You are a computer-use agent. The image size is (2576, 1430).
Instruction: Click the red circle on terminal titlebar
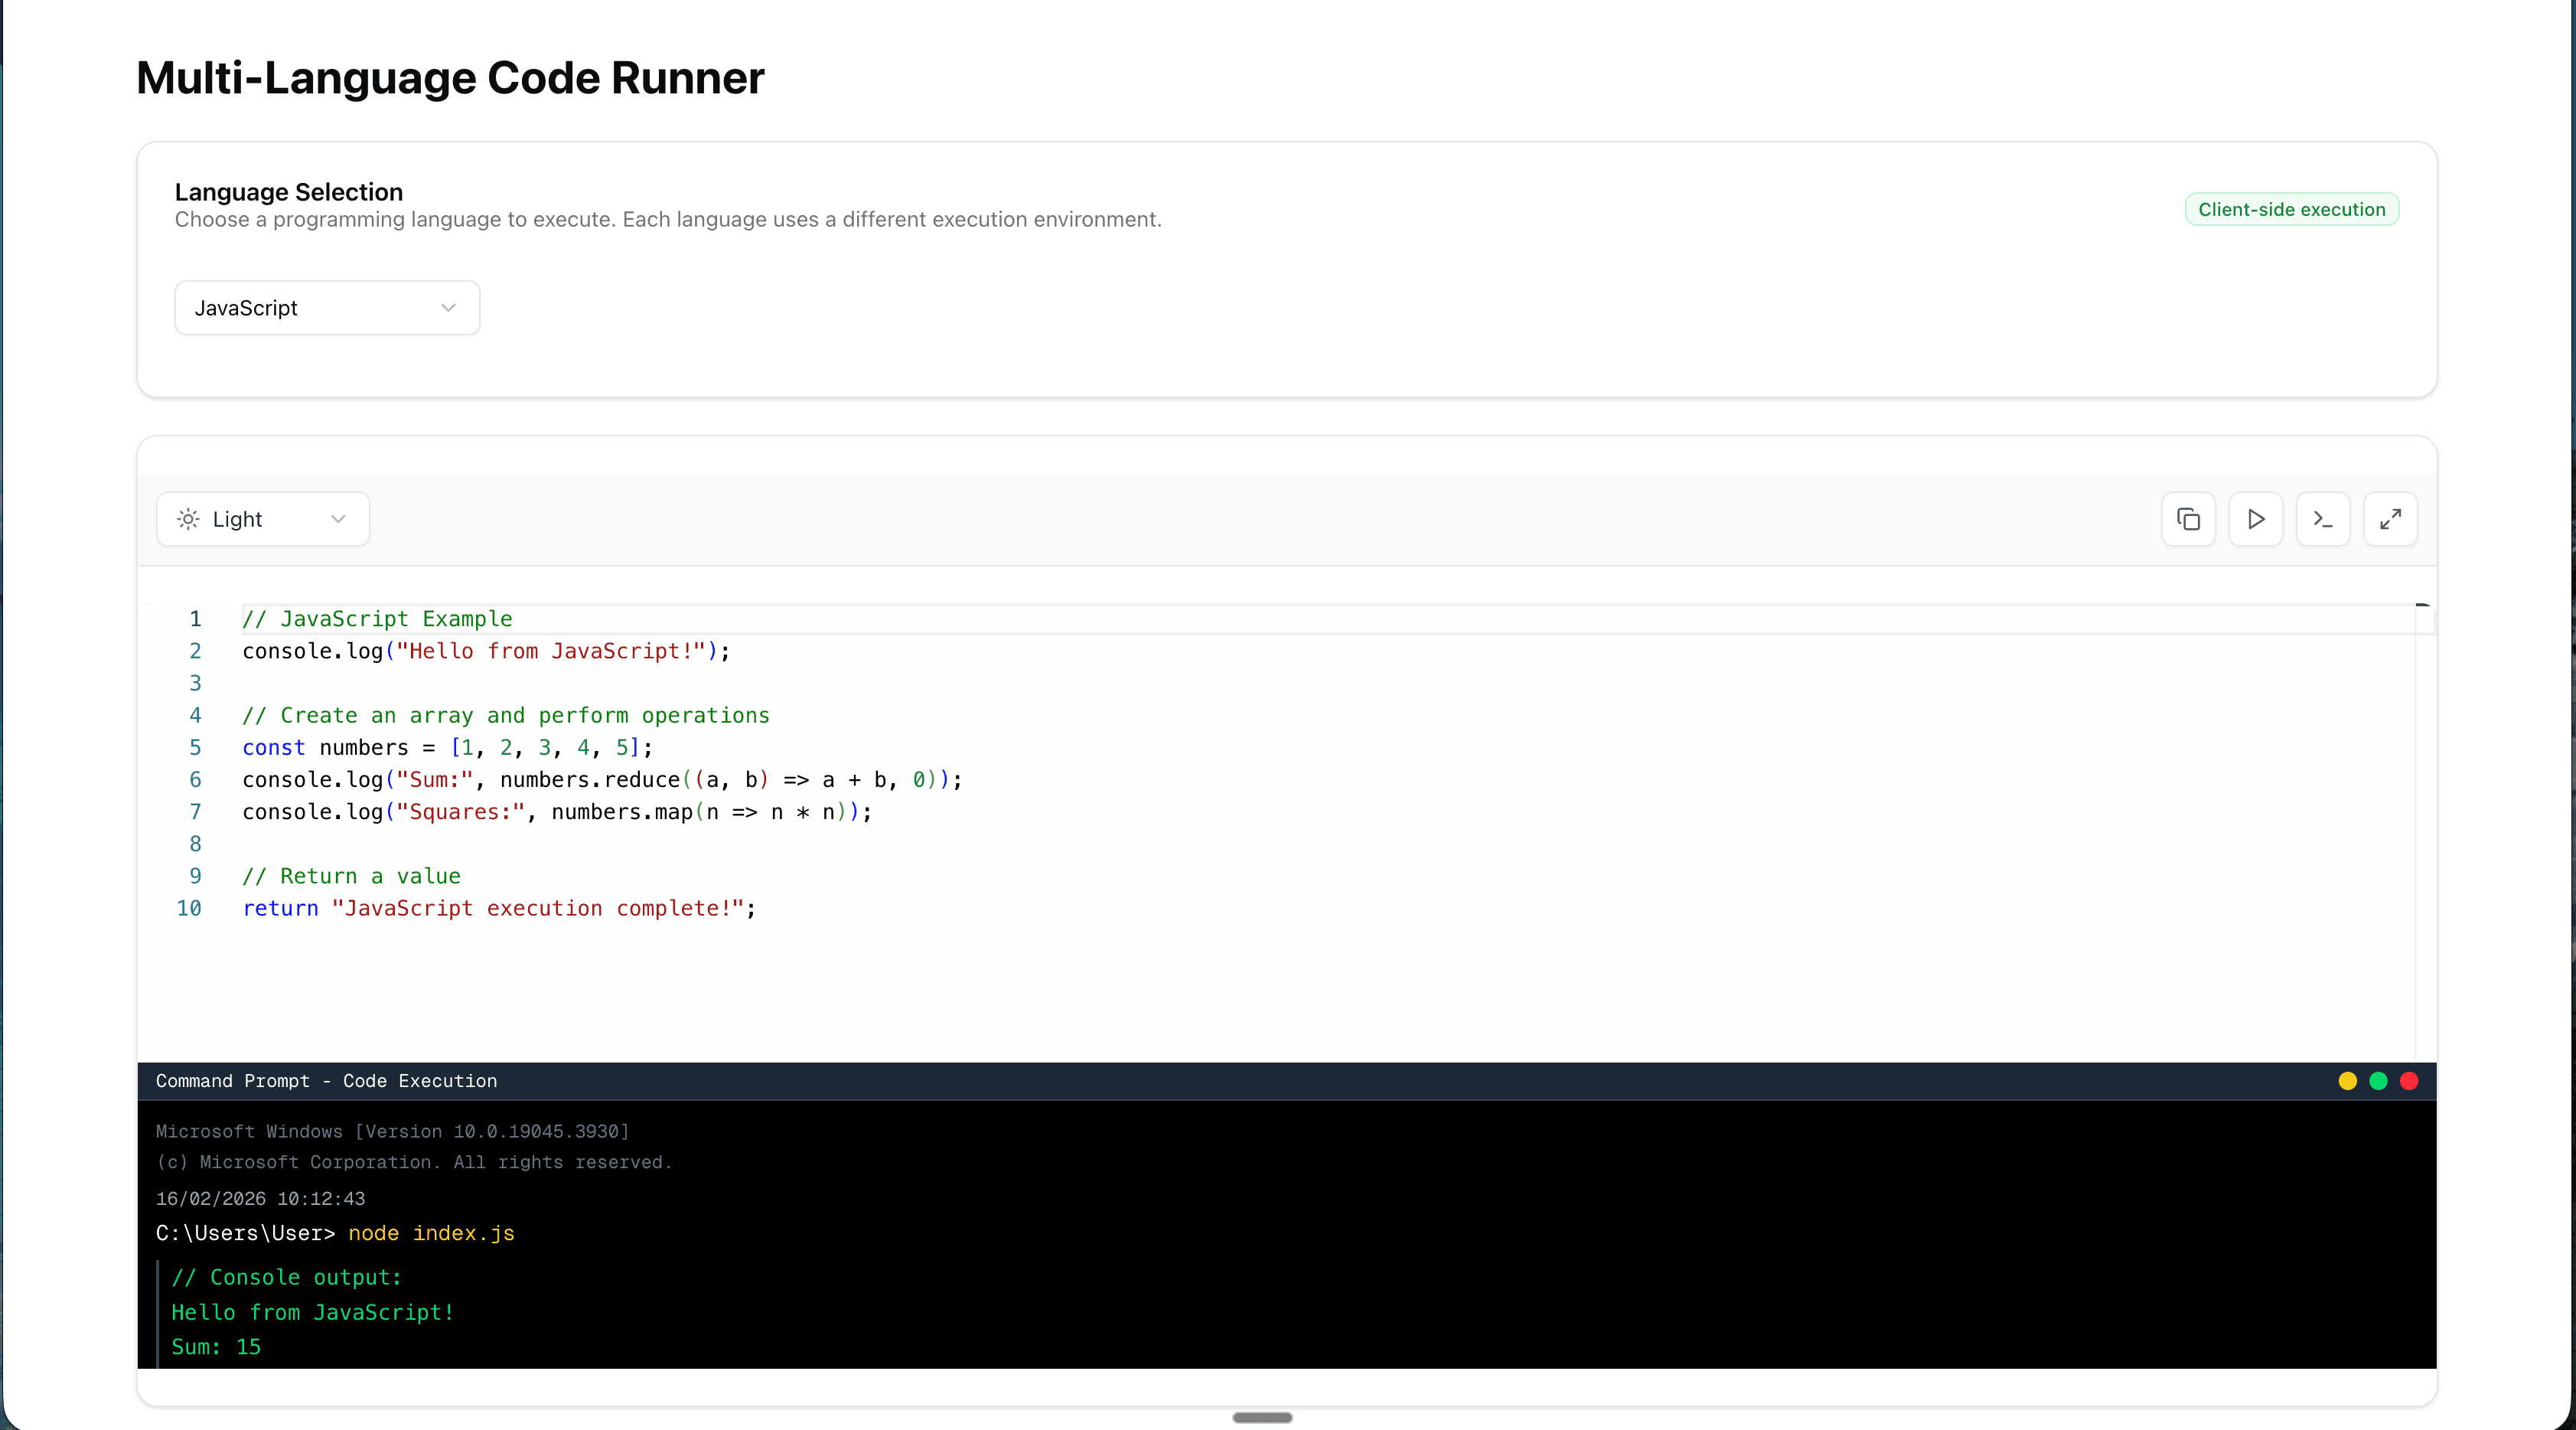click(x=2410, y=1081)
